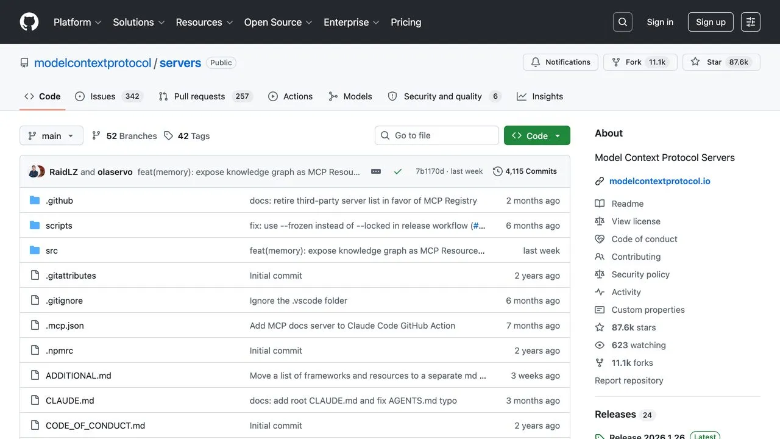Expand the Enterprise menu

point(352,22)
